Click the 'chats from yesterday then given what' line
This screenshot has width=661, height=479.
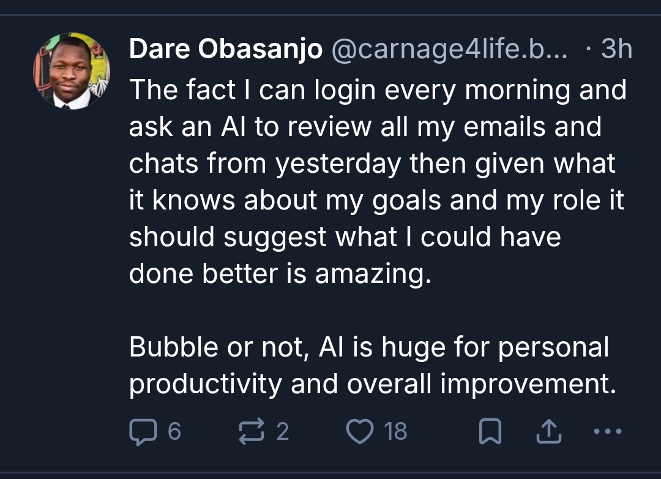[372, 164]
